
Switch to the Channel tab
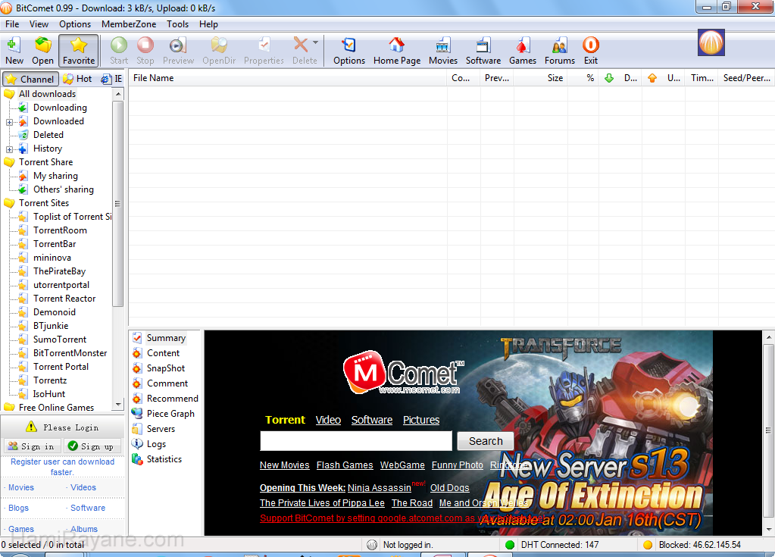click(30, 79)
